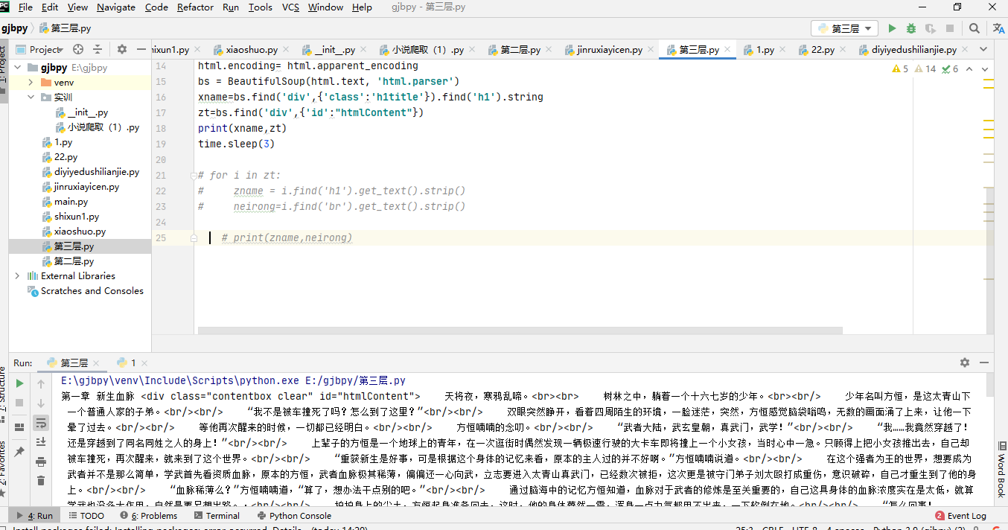
Task: Click the up-the-stack-trace arrow in Run panel
Action: pos(41,383)
